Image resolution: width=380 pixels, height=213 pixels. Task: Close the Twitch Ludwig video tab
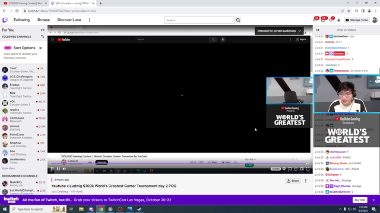click(93, 4)
